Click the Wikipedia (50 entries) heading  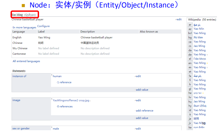tap(202, 20)
